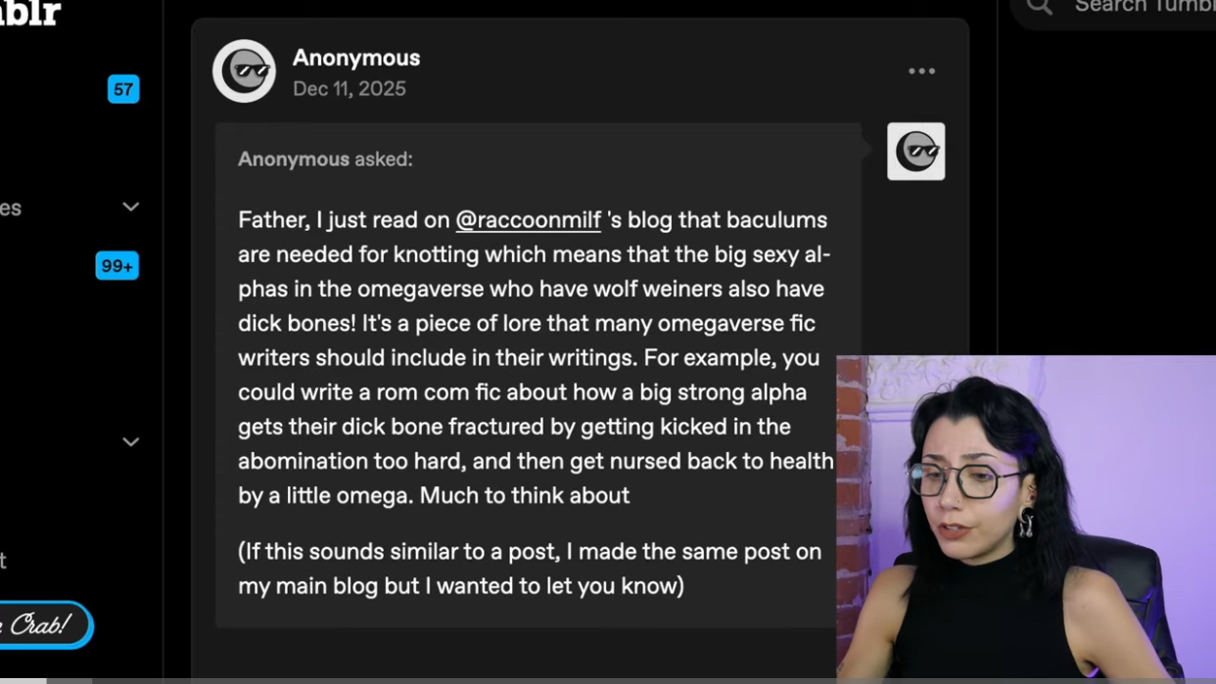The width and height of the screenshot is (1216, 684).
Task: Click the 'Anonymous asked:' label
Action: point(325,160)
